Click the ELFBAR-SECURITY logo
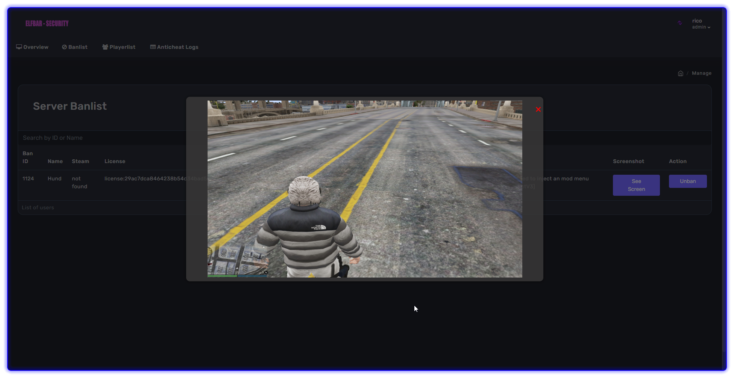Screen dimensions: 734x378 (x=47, y=23)
